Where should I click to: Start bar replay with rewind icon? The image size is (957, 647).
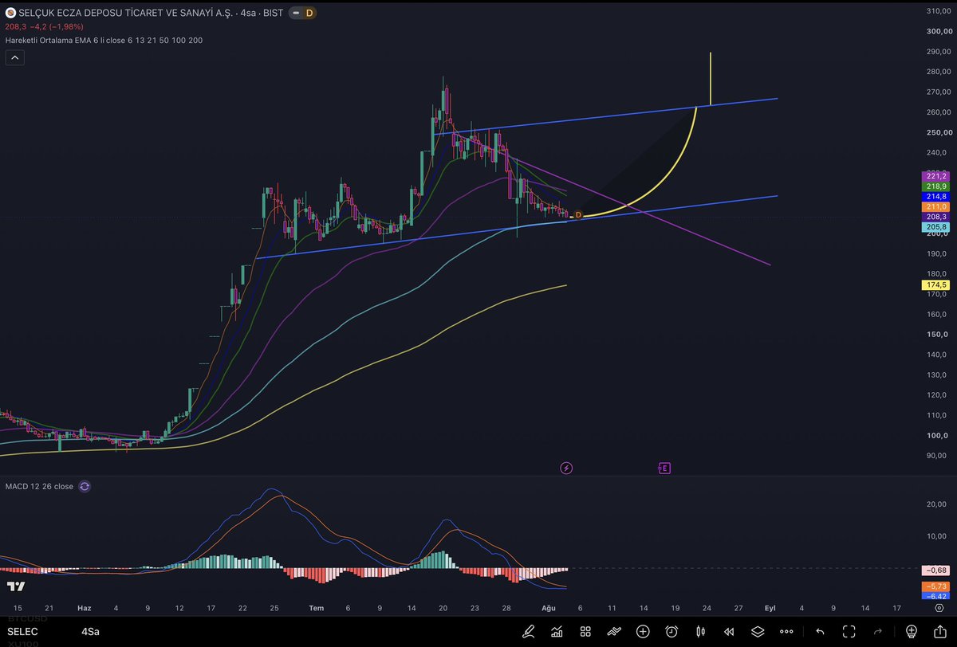tap(729, 632)
